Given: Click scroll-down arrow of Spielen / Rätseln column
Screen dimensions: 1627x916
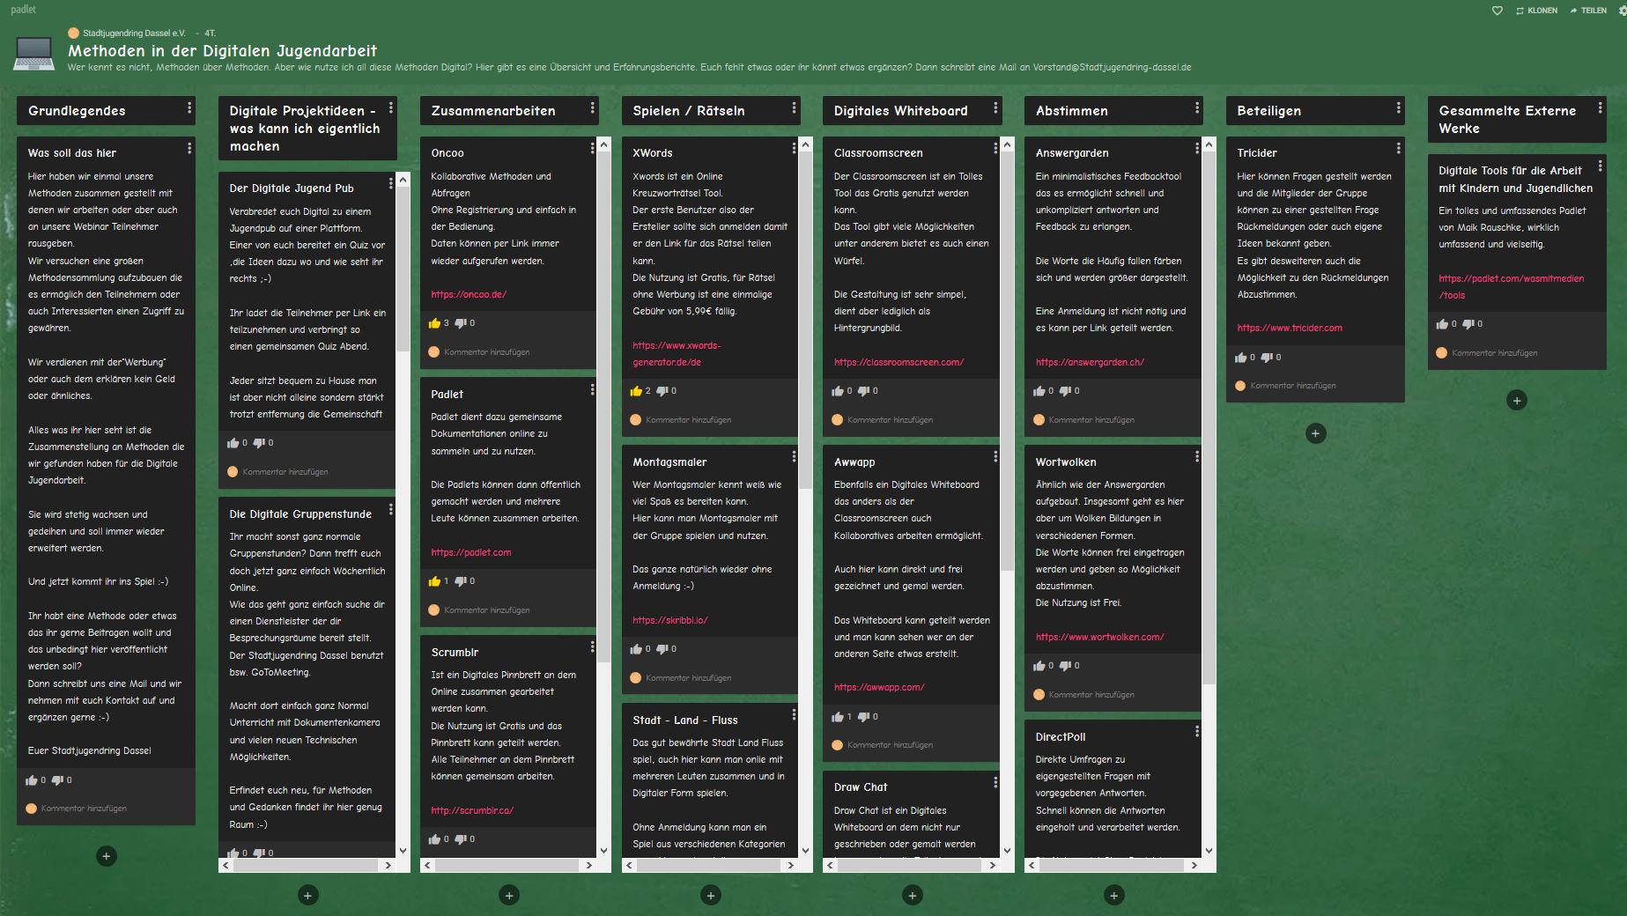Looking at the screenshot, I should tap(805, 851).
